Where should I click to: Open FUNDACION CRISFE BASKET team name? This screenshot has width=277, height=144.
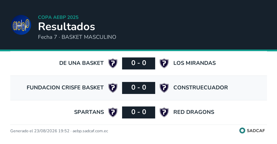(x=65, y=87)
